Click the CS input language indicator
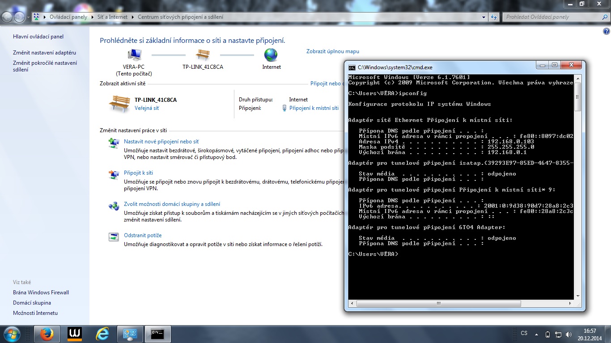The image size is (611, 343). (524, 333)
